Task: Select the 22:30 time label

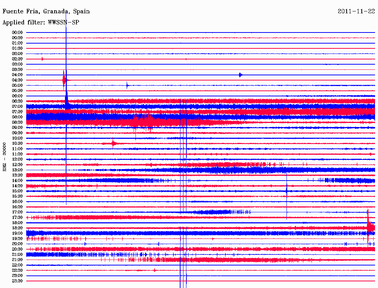Action: click(x=17, y=270)
